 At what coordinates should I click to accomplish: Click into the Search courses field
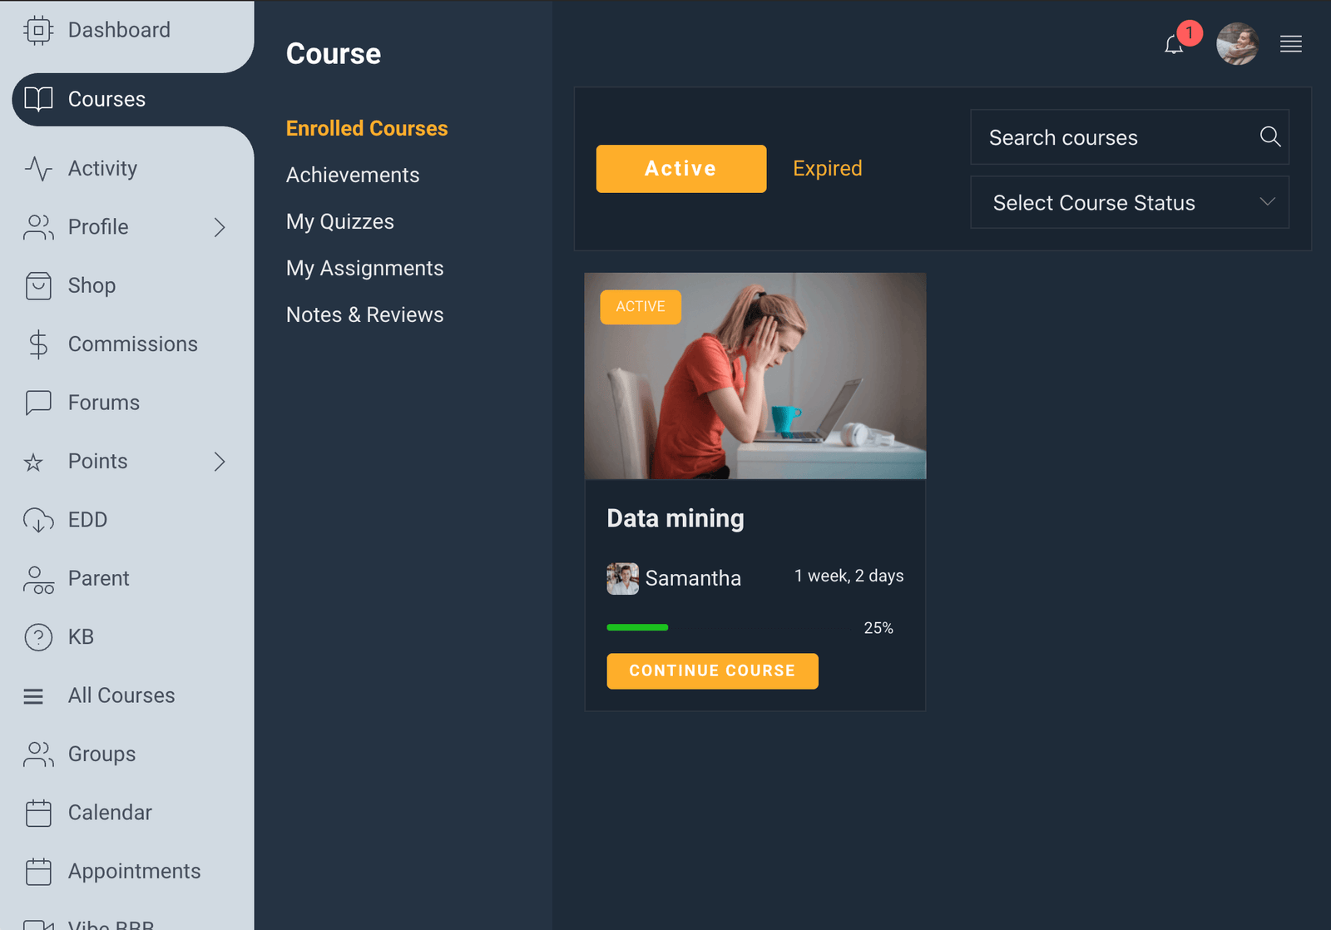pos(1115,137)
